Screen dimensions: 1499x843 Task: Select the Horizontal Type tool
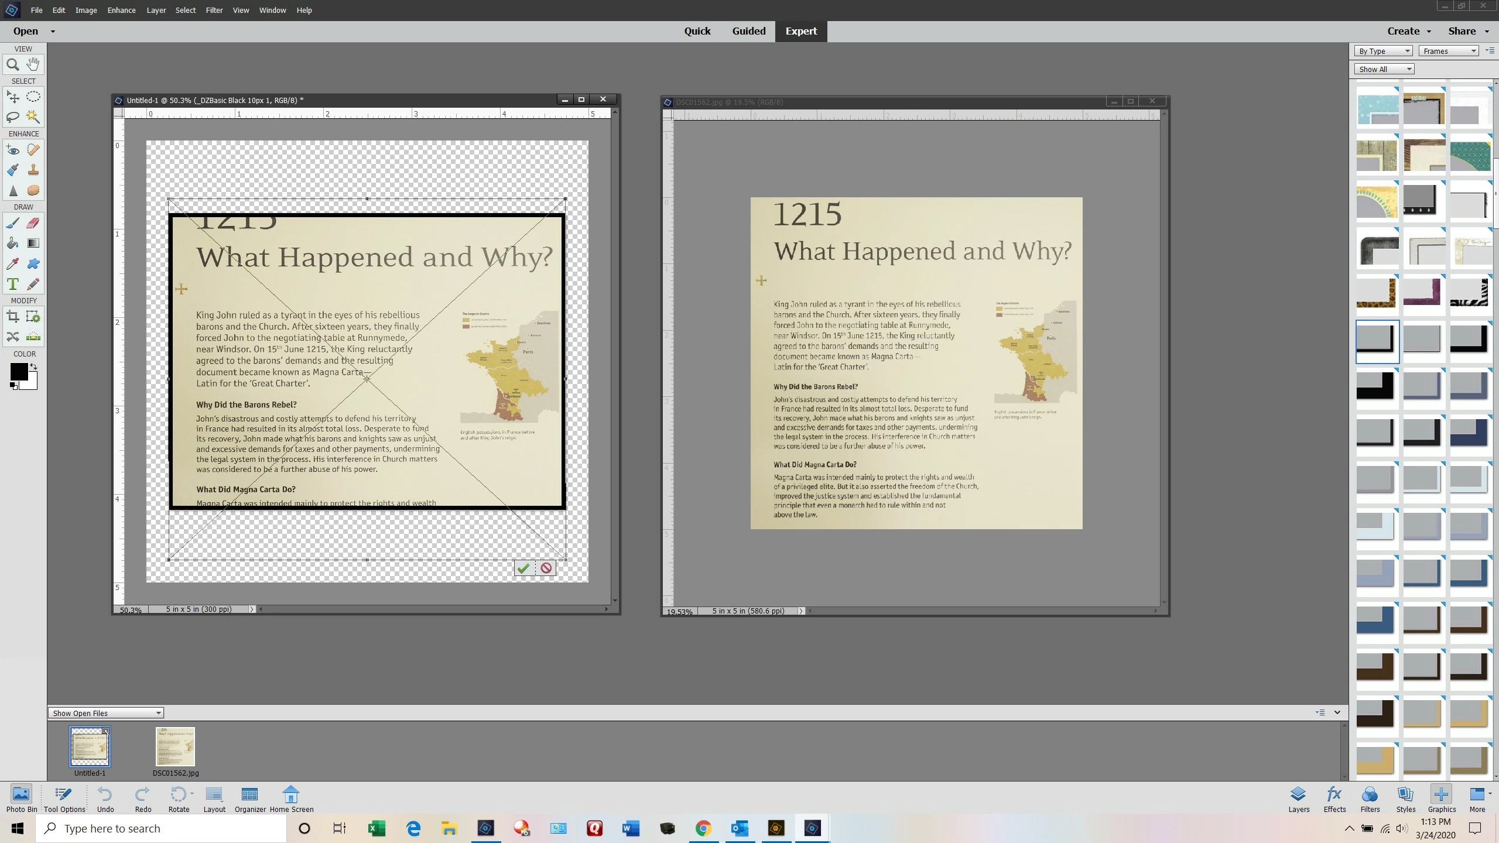click(x=12, y=285)
